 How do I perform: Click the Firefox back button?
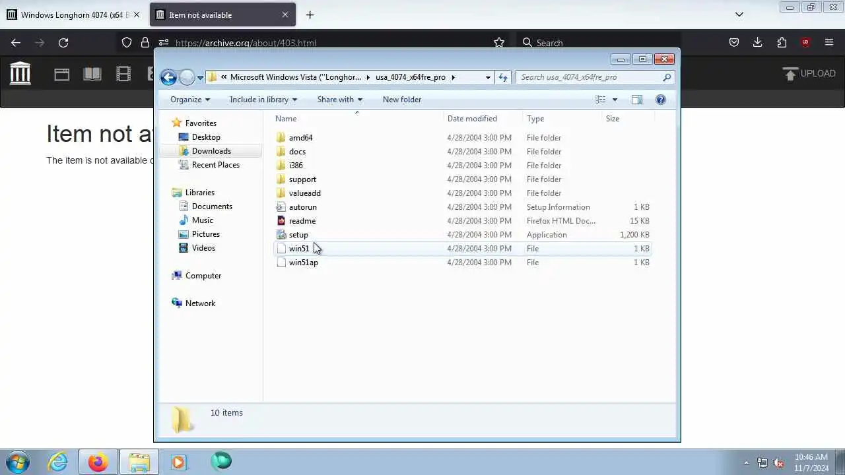tap(16, 43)
